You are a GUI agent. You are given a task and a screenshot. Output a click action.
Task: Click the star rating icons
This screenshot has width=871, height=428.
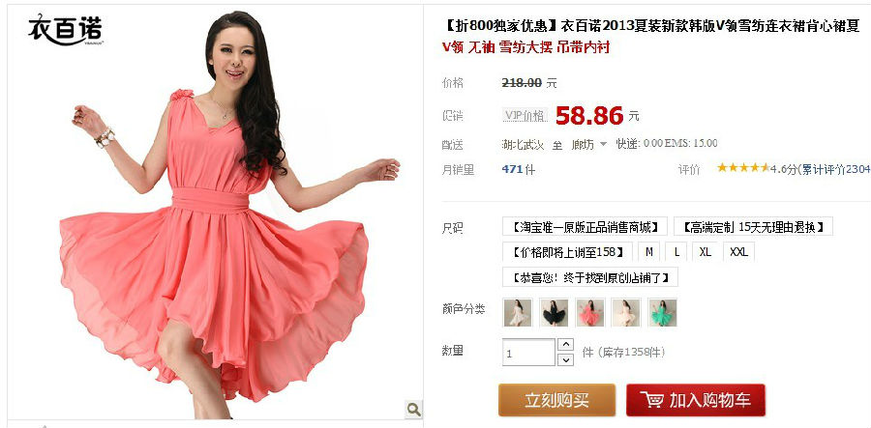tap(742, 167)
